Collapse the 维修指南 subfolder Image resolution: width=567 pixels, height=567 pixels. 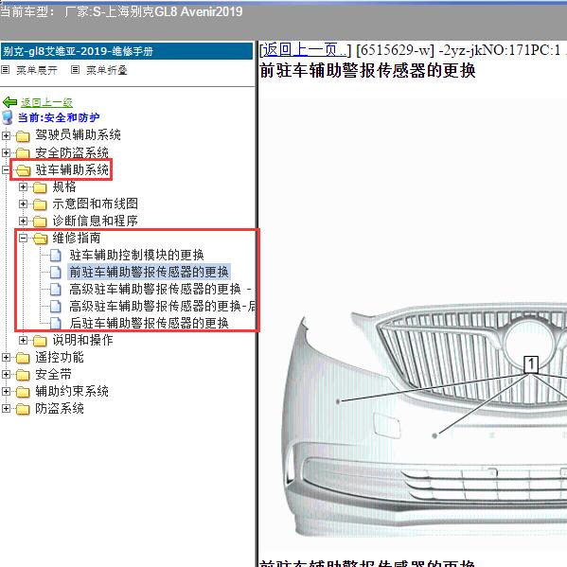pos(23,238)
